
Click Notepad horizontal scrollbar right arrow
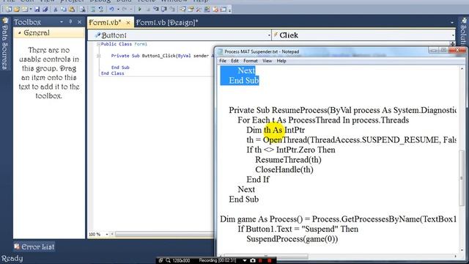[456, 256]
